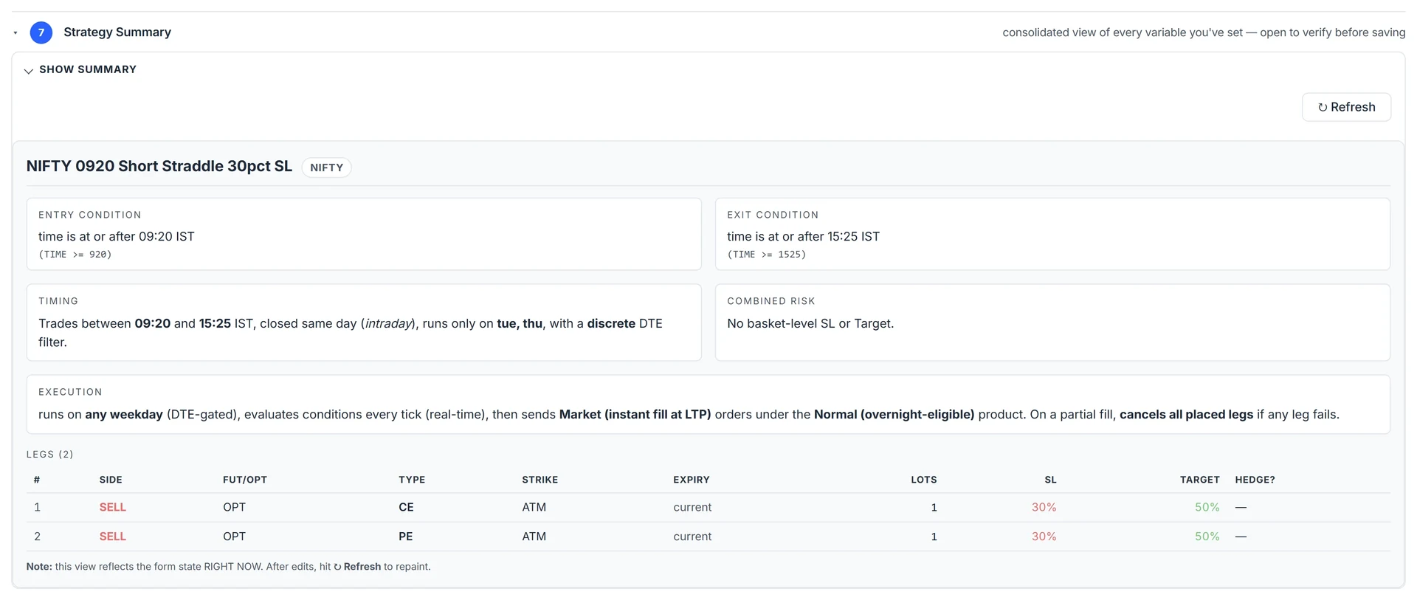Click the (TIME >= 920) expression
Image resolution: width=1417 pixels, height=600 pixels.
(75, 255)
